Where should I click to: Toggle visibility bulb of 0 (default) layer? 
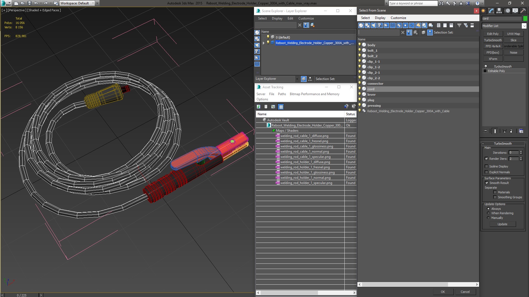pos(268,37)
